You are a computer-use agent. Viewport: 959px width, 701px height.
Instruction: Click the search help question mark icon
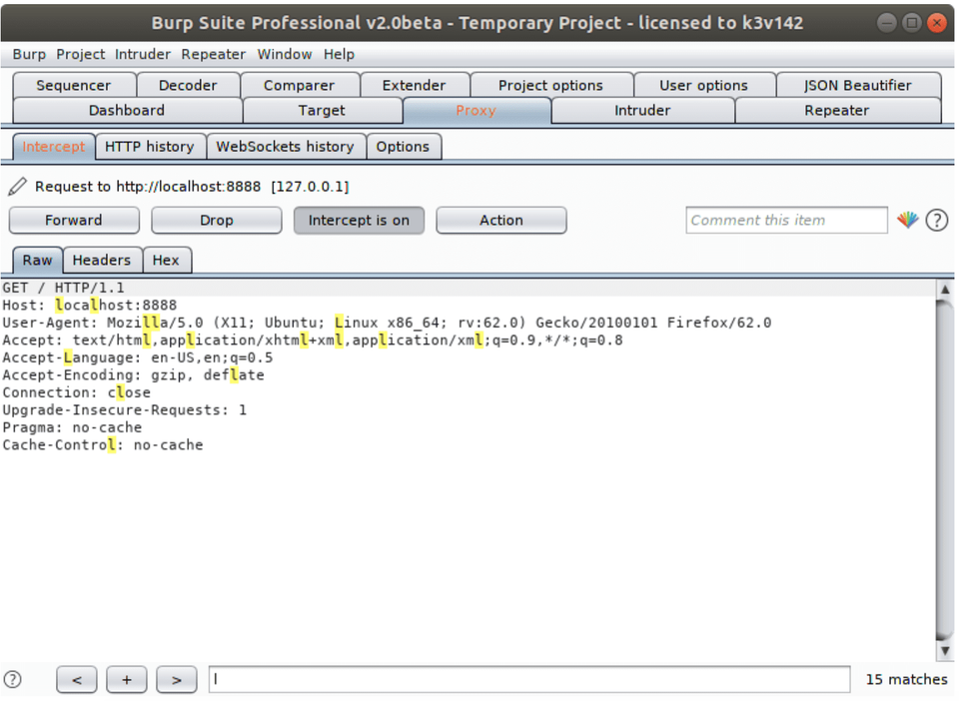point(12,680)
